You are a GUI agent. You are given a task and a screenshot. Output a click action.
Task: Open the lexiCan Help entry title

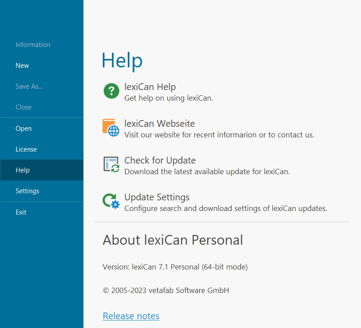(150, 87)
